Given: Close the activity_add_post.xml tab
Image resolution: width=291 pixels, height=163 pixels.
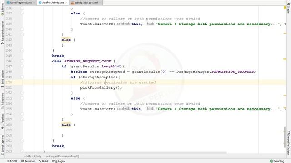Looking at the screenshot, I should 100,3.
